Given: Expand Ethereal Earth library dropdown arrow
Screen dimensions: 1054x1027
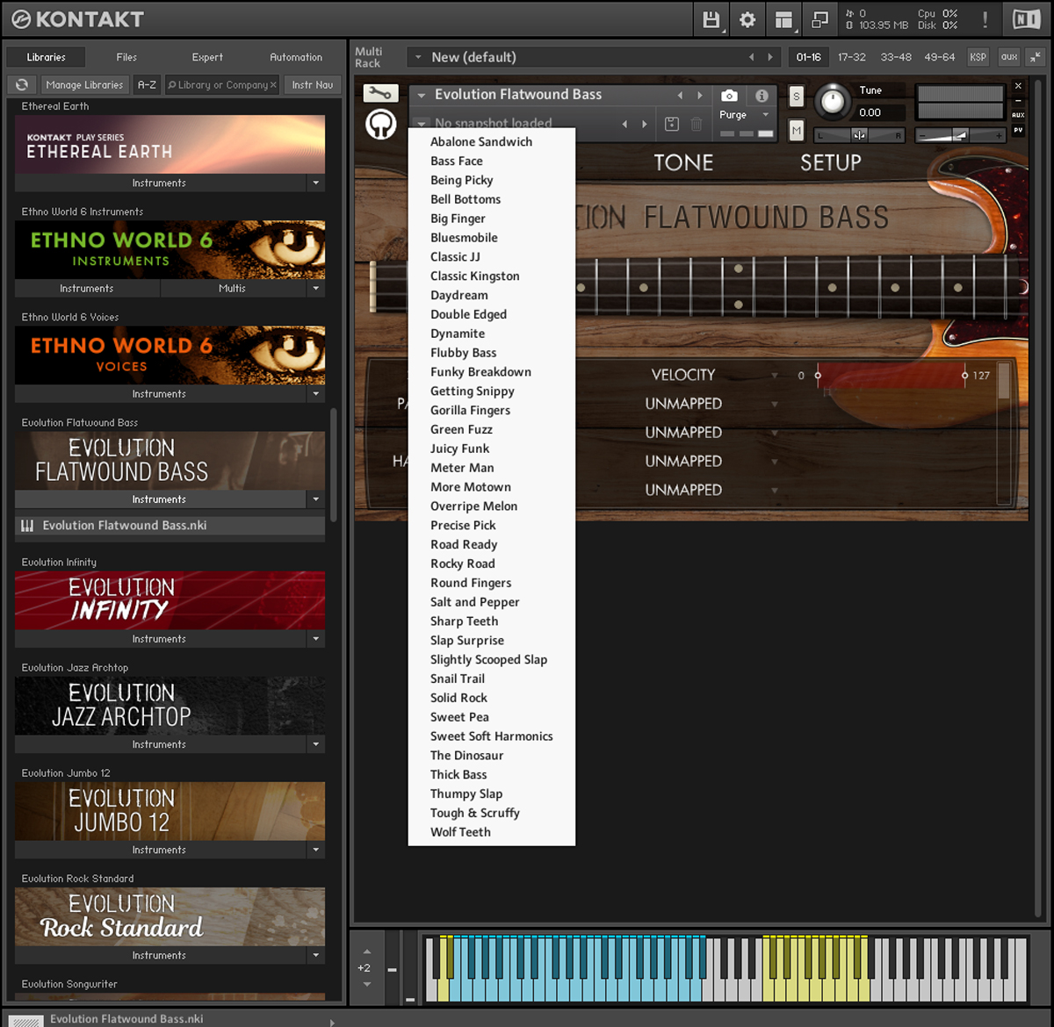Looking at the screenshot, I should (316, 183).
